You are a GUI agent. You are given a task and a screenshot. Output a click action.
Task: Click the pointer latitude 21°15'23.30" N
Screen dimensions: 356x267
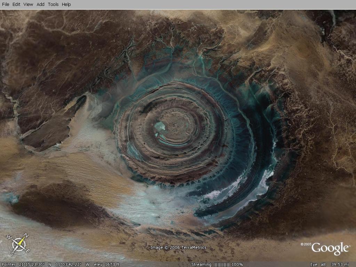pyautogui.click(x=35, y=265)
